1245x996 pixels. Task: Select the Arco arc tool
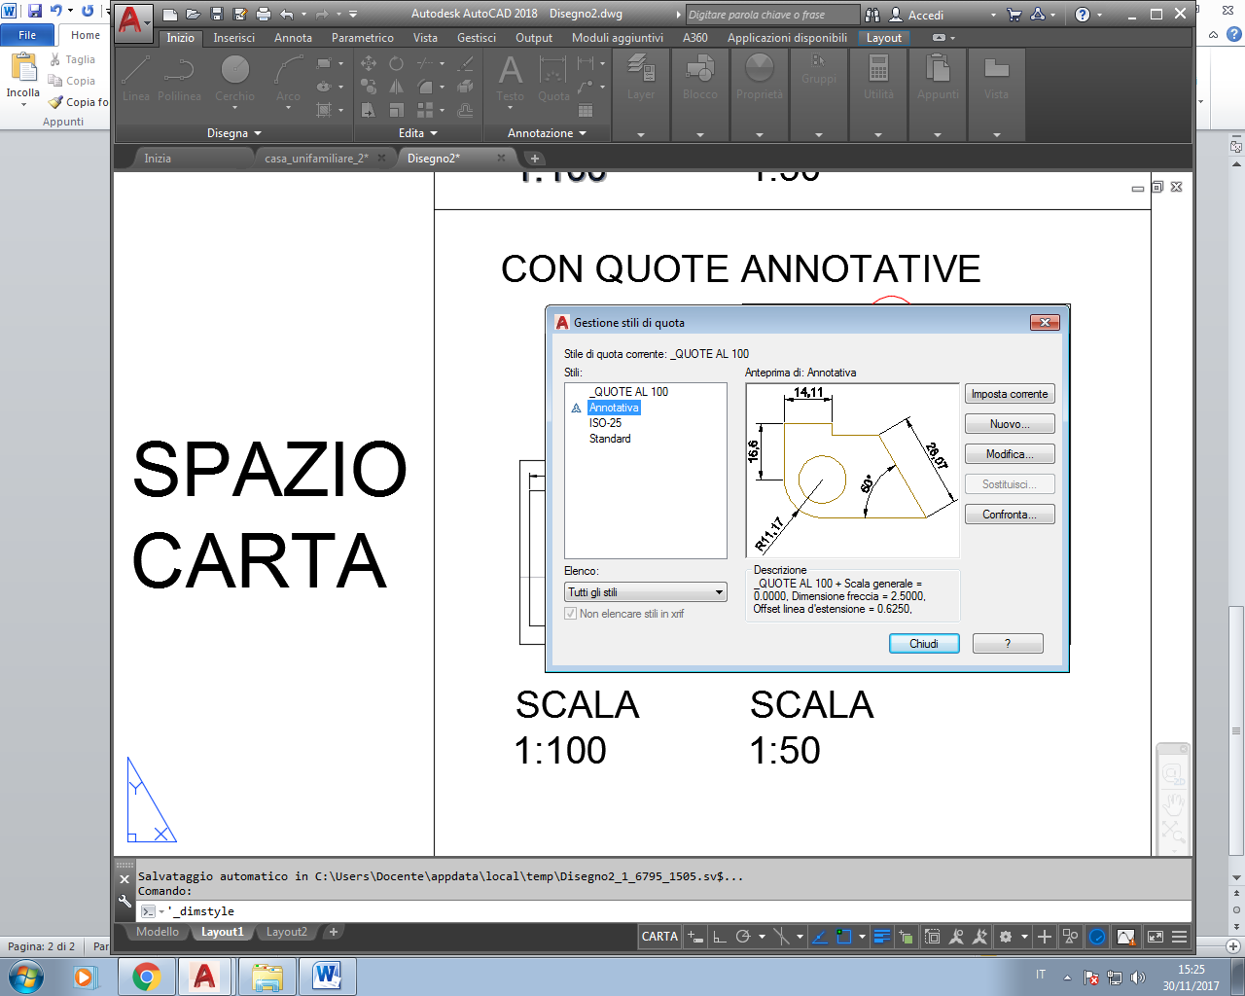(288, 79)
